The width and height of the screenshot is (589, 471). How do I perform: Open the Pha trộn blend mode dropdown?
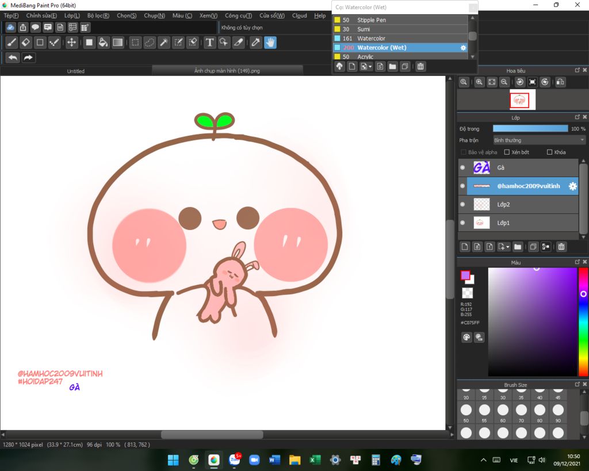tap(540, 140)
